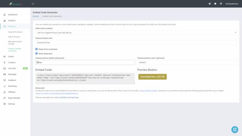Click the Feedback icon

[x=5, y=80]
